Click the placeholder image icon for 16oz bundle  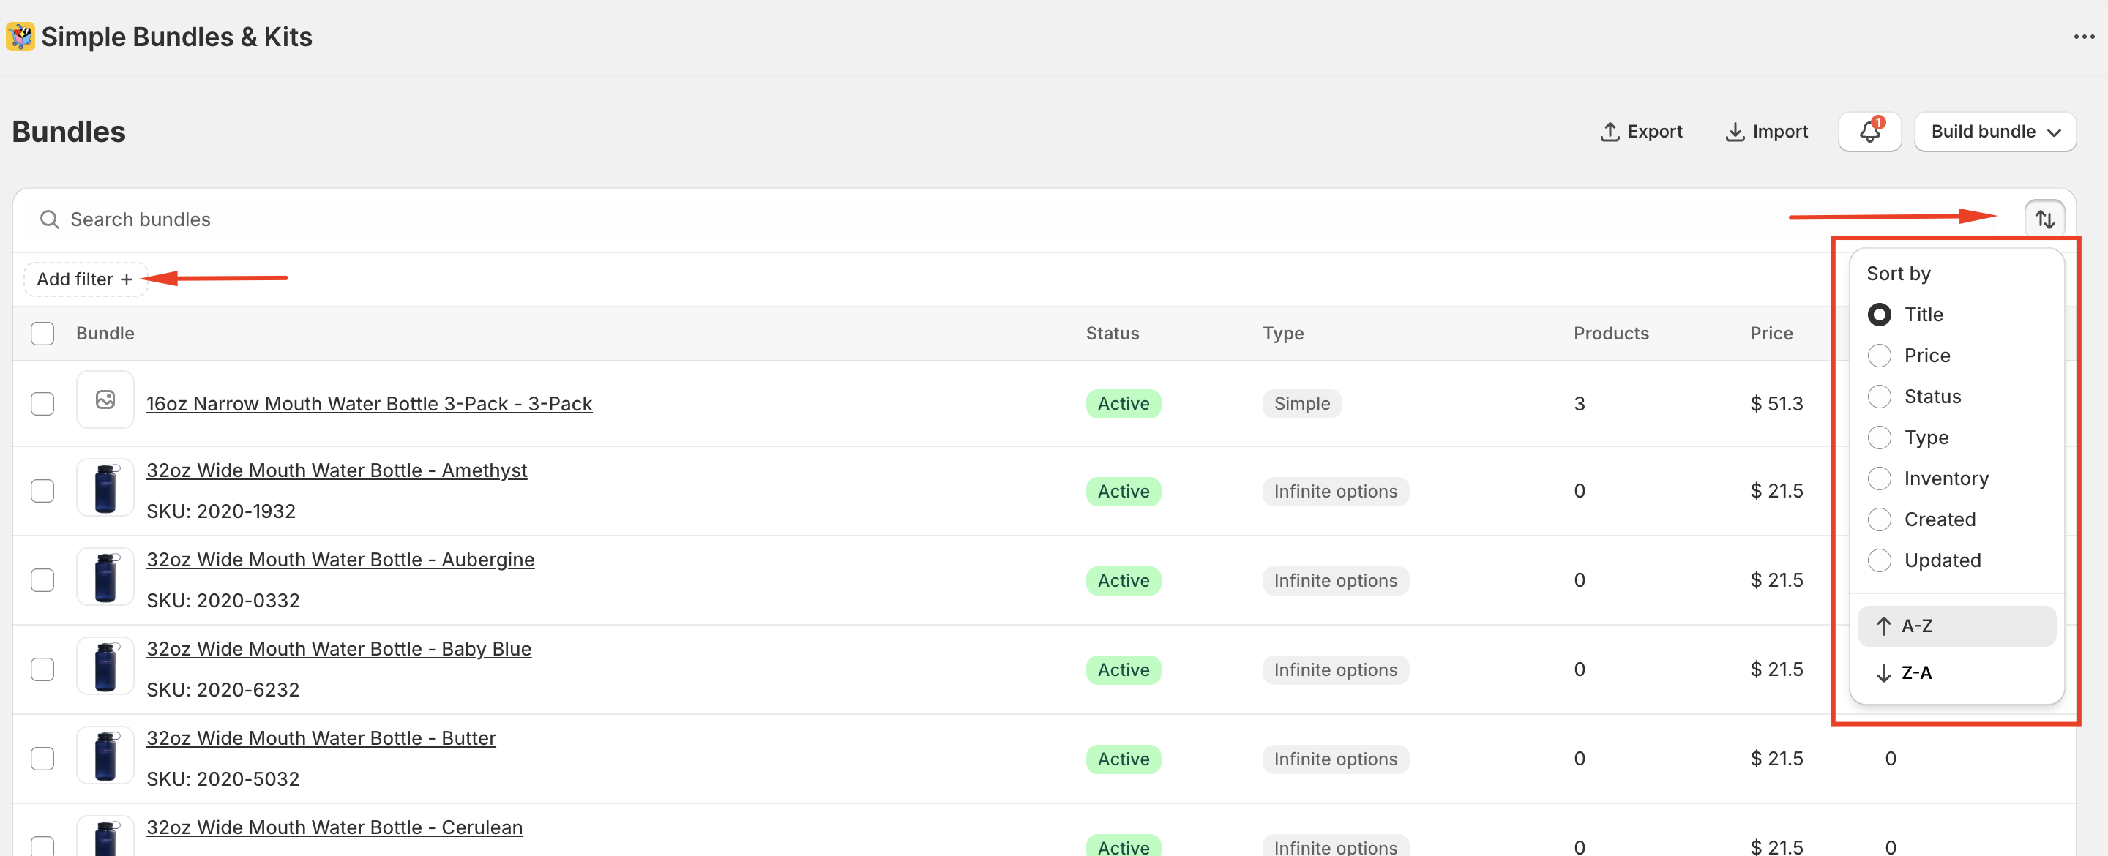(x=105, y=400)
